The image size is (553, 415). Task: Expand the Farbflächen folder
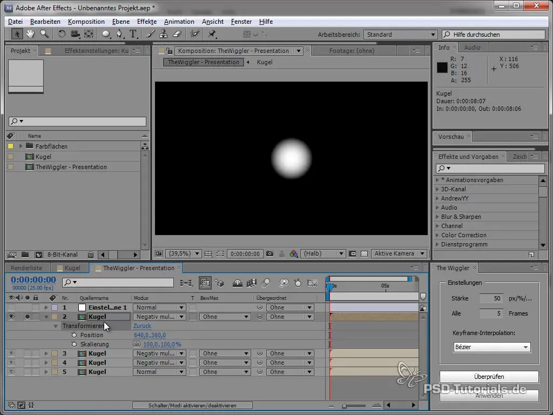[x=21, y=146]
